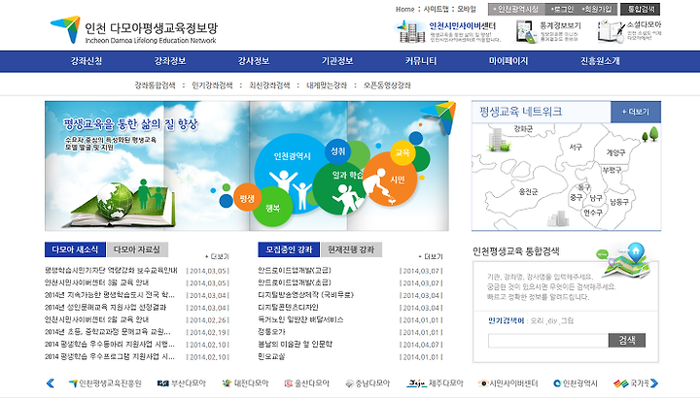The height and width of the screenshot is (398, 700).
Task: Open the 모바일 link
Action: [467, 9]
